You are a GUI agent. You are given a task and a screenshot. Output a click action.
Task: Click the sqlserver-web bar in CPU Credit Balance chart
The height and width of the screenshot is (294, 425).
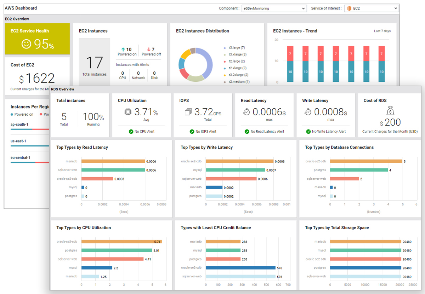point(240,277)
